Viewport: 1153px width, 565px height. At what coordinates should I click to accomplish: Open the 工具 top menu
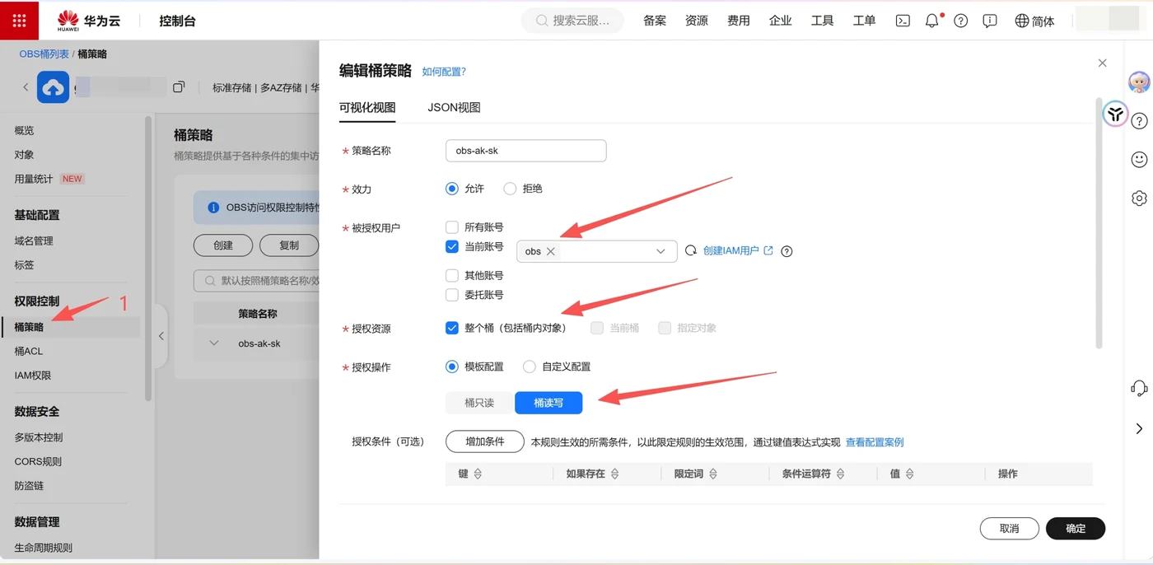822,21
